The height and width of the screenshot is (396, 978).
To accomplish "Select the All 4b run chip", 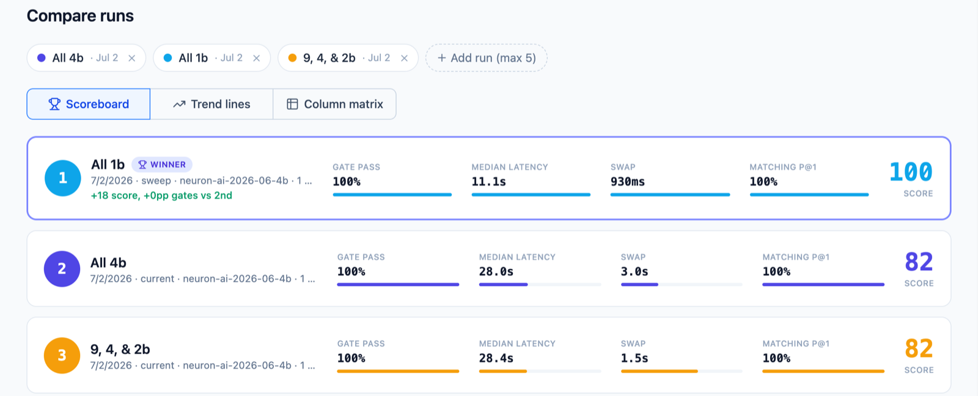I will [x=86, y=58].
